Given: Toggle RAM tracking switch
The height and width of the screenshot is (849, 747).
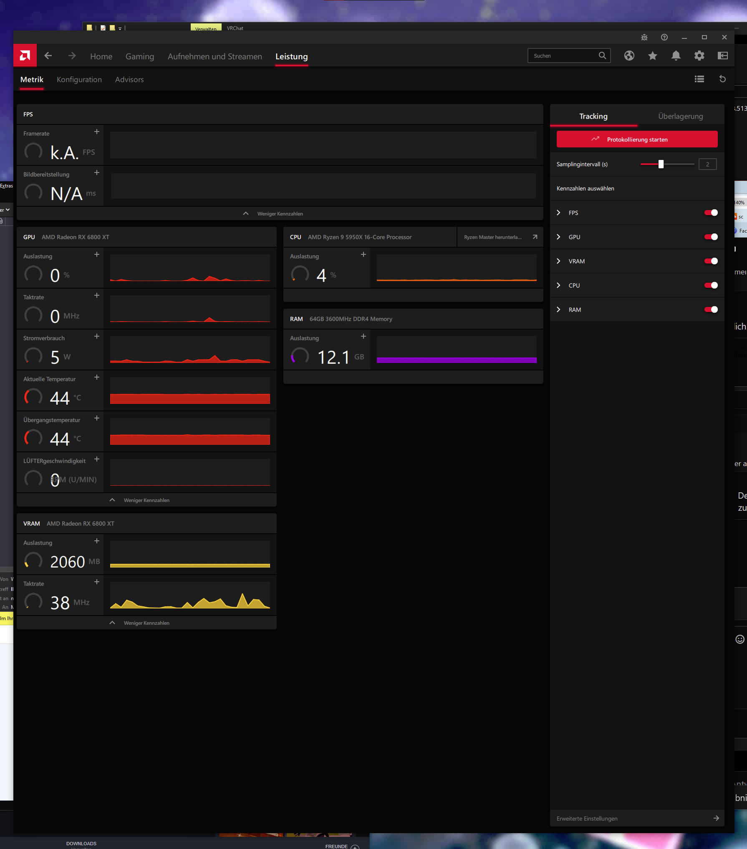Looking at the screenshot, I should [x=711, y=309].
